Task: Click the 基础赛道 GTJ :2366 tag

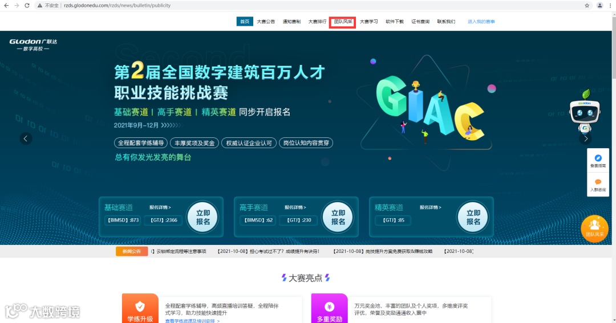Action: tap(164, 220)
